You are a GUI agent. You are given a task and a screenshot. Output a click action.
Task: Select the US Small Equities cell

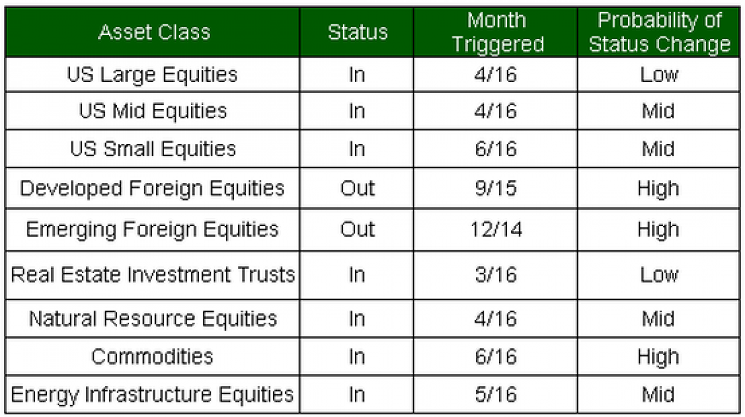click(x=152, y=149)
